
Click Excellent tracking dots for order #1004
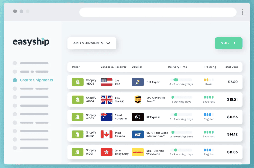click(209, 97)
